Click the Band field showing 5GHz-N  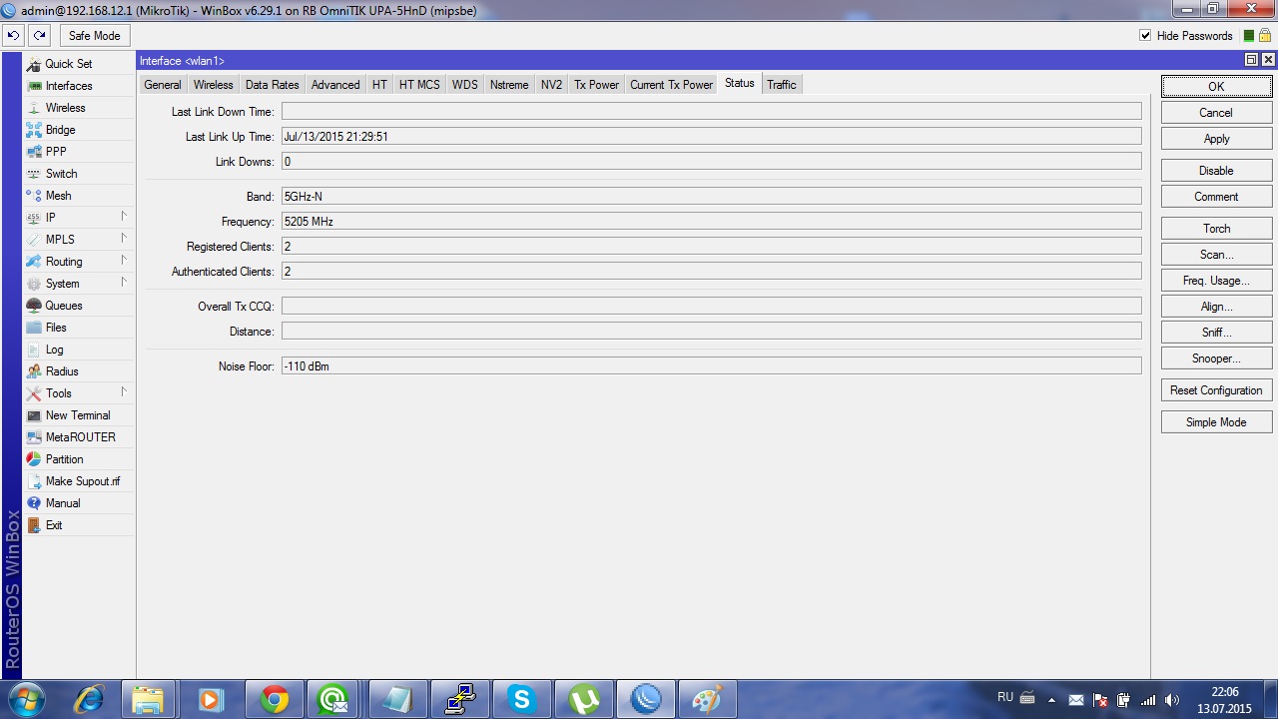coord(711,197)
